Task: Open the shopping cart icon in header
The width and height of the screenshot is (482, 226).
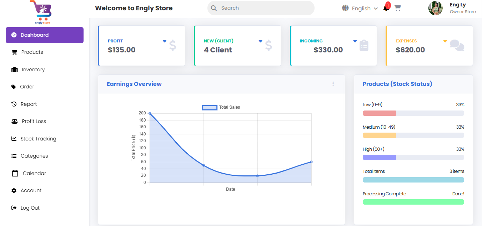Action: (x=397, y=8)
